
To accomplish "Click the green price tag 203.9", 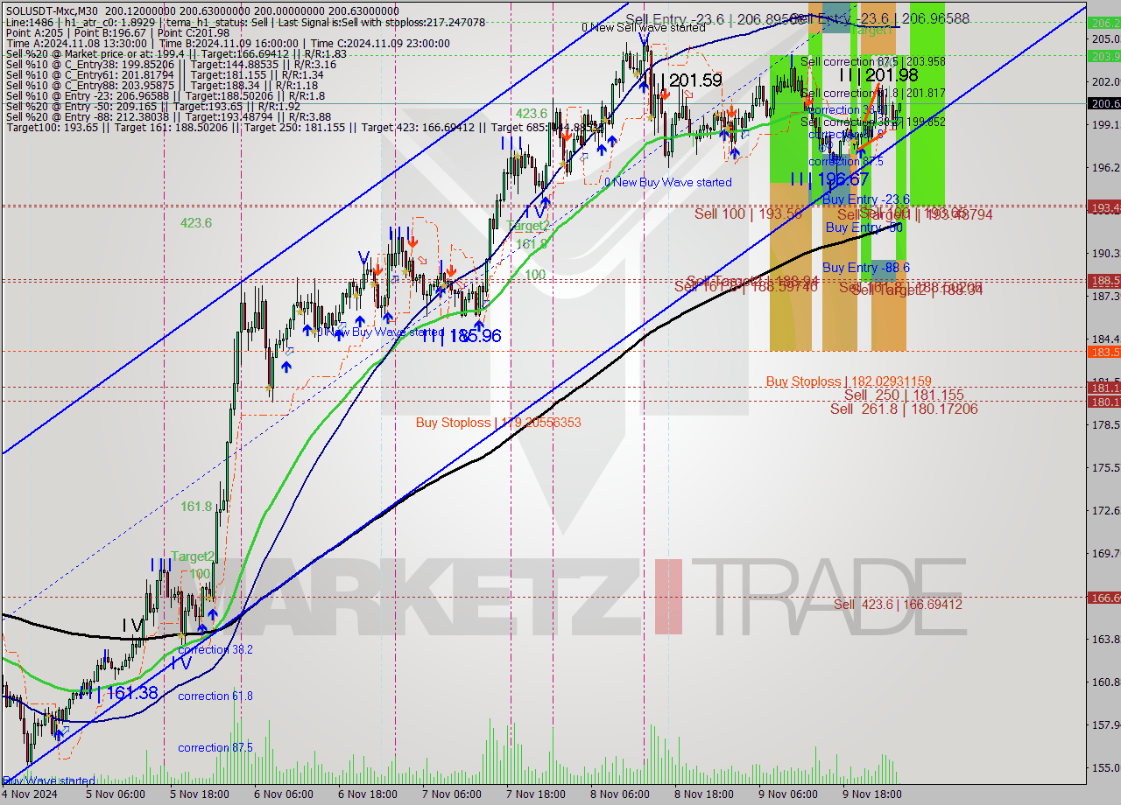I will coord(1103,57).
